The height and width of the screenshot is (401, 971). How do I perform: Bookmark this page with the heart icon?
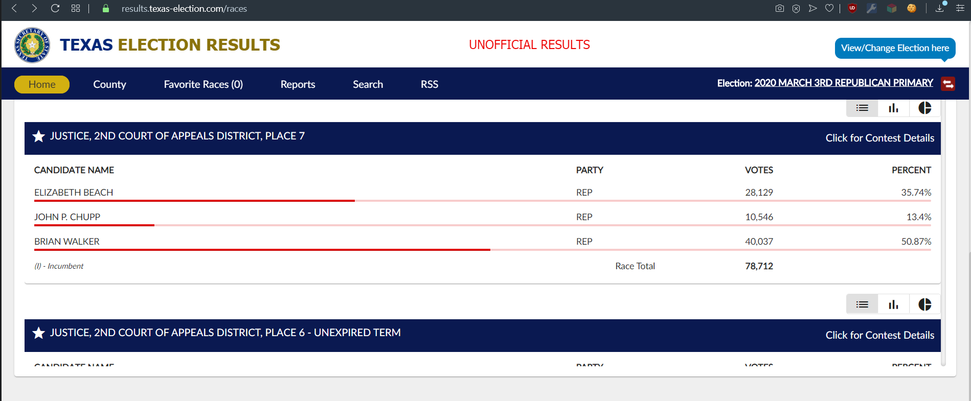tap(829, 8)
